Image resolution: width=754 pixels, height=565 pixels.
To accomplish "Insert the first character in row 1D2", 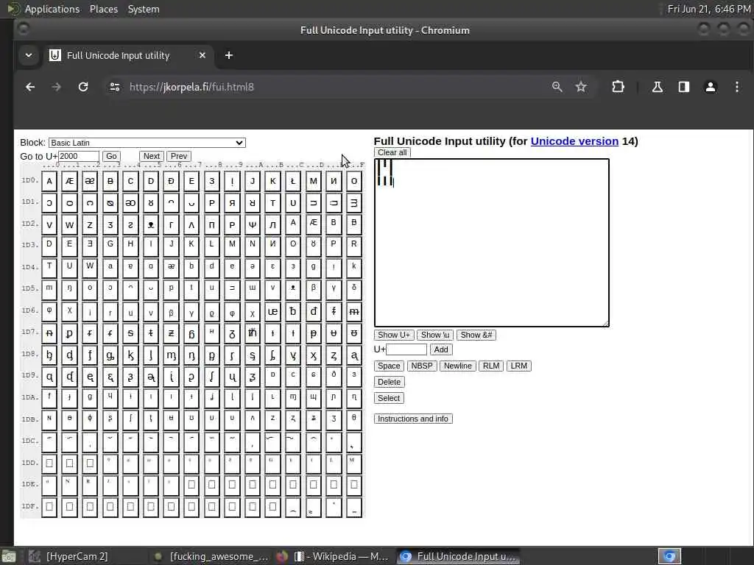I will [49, 225].
